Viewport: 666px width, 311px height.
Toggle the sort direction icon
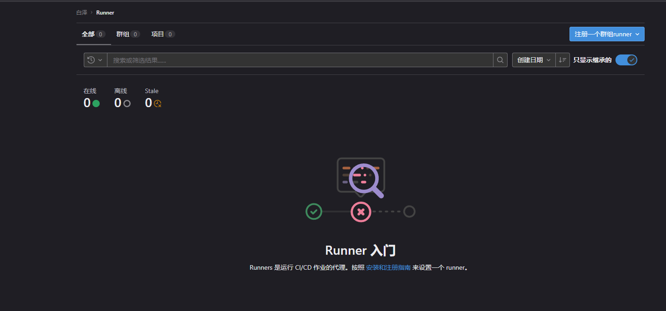click(563, 60)
